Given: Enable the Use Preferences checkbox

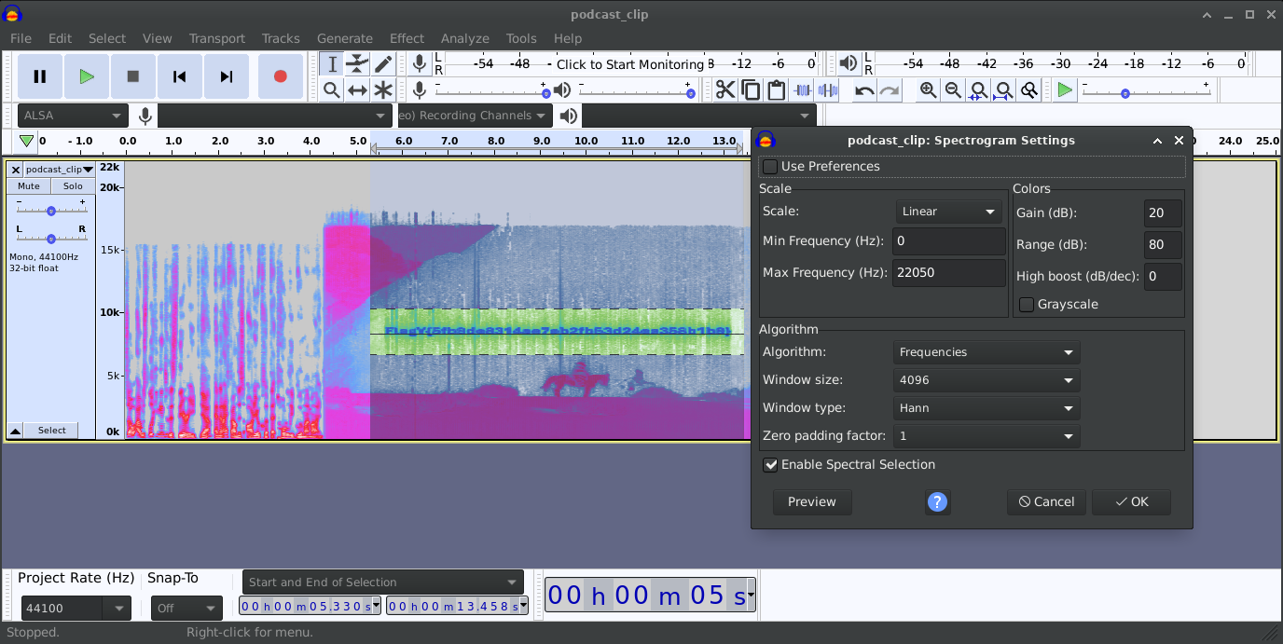Looking at the screenshot, I should [770, 167].
